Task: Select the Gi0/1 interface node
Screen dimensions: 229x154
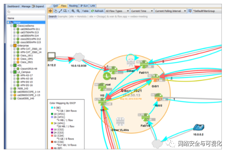Action: [x=155, y=78]
